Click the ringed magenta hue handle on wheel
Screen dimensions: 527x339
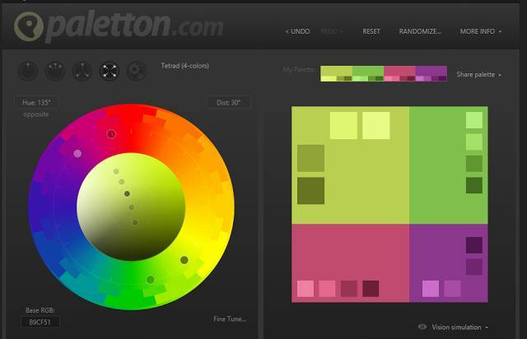[111, 134]
